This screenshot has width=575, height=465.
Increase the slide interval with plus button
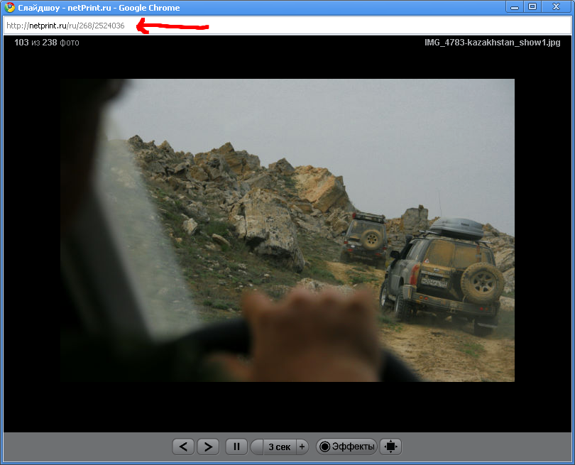click(x=302, y=447)
